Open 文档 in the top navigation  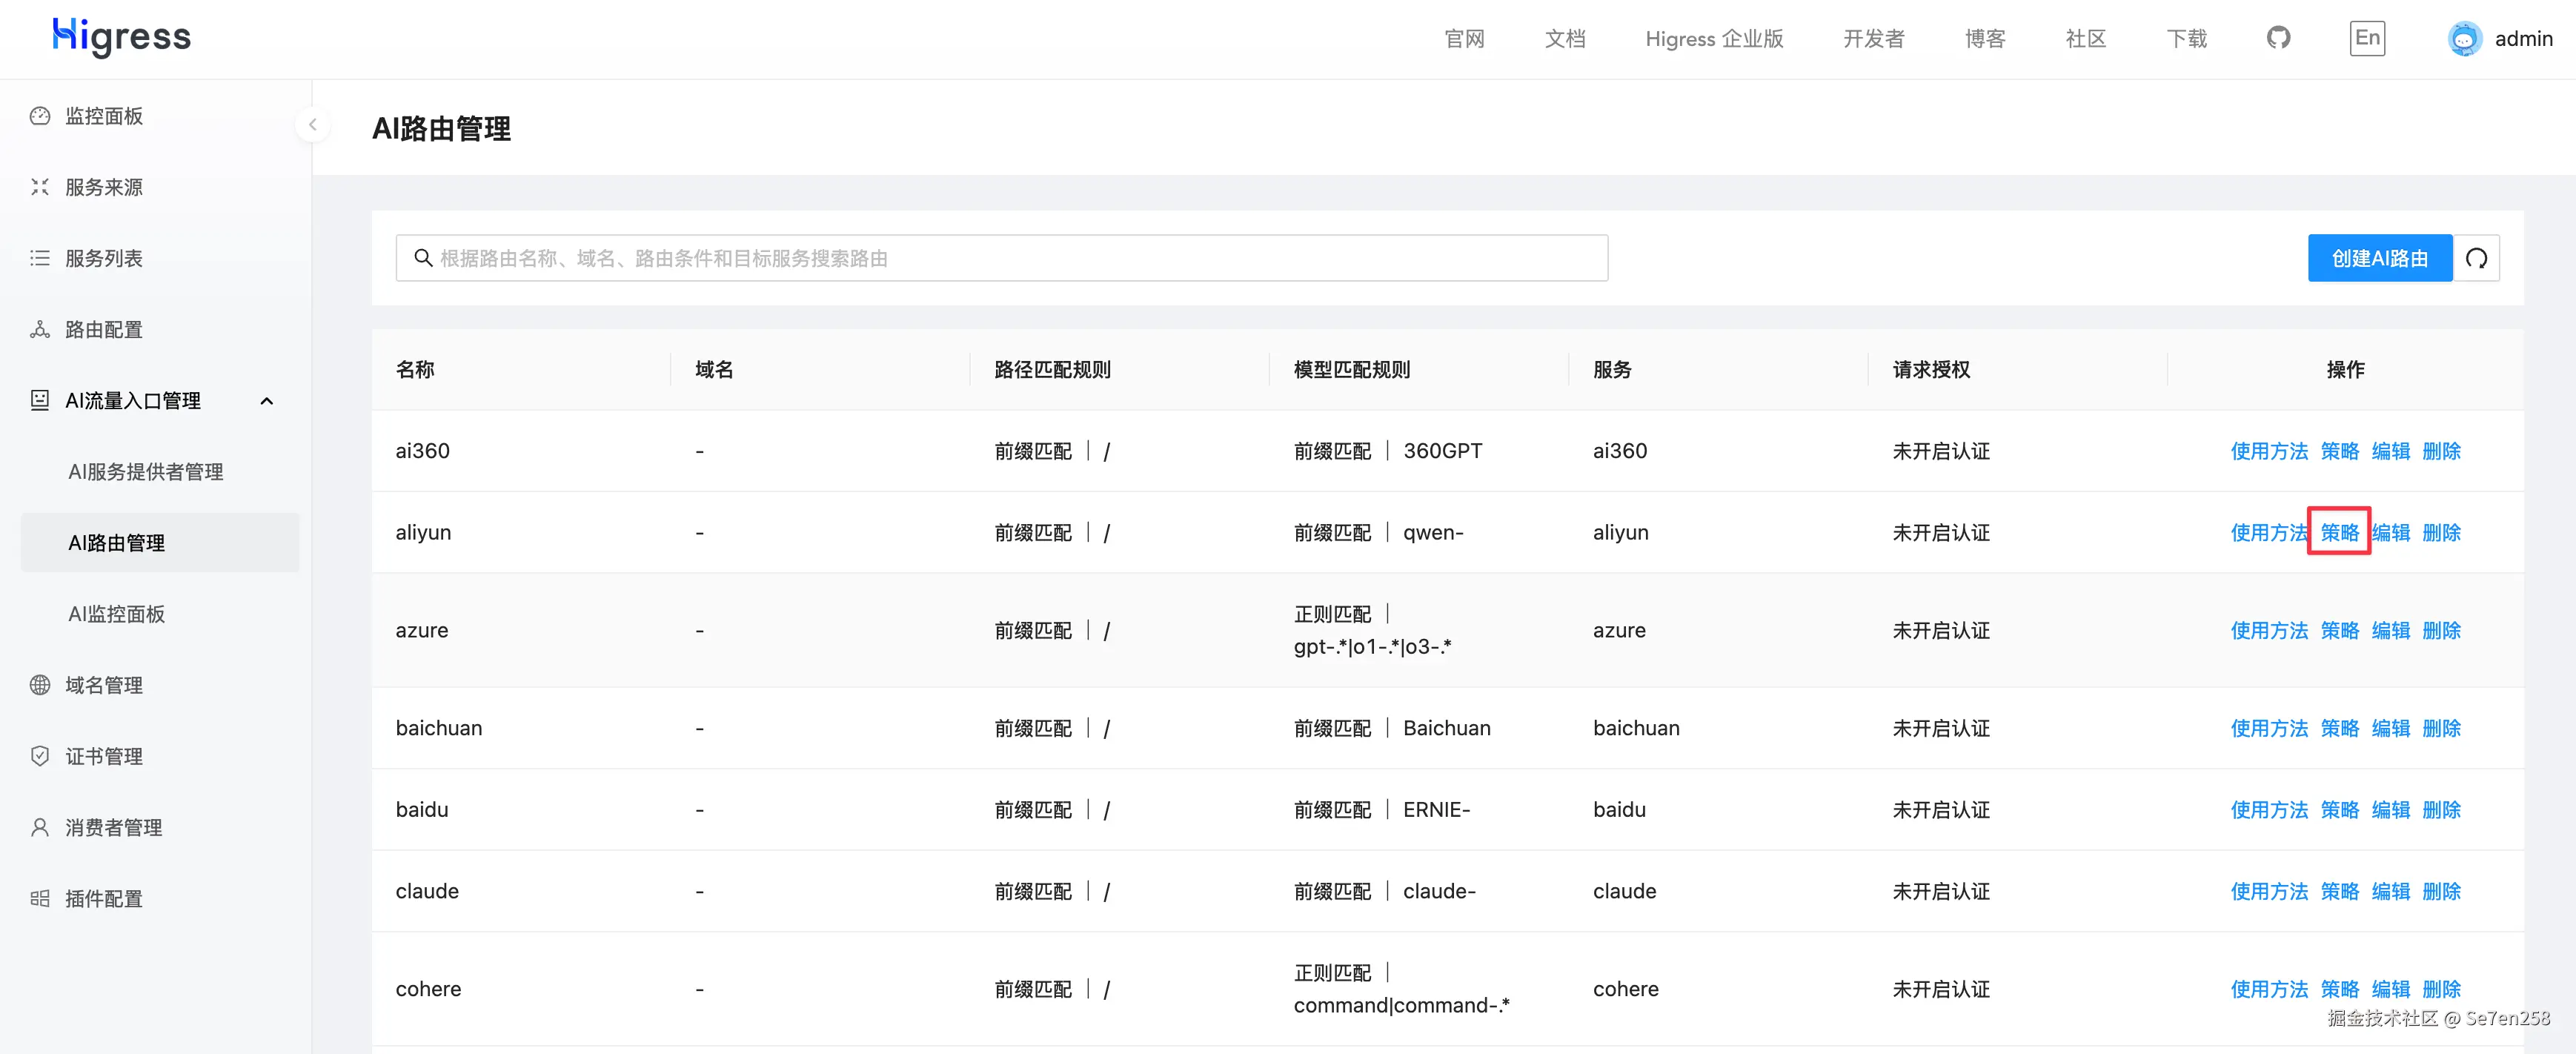pyautogui.click(x=1564, y=39)
